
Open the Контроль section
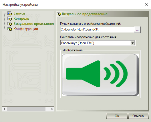click(x=21, y=19)
